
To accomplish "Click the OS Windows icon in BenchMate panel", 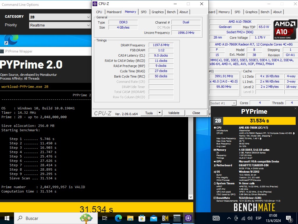I will 215,172.
